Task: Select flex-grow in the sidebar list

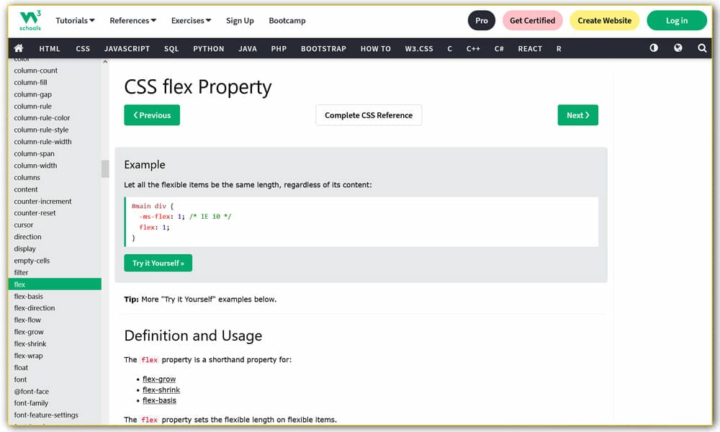Action: click(x=28, y=331)
